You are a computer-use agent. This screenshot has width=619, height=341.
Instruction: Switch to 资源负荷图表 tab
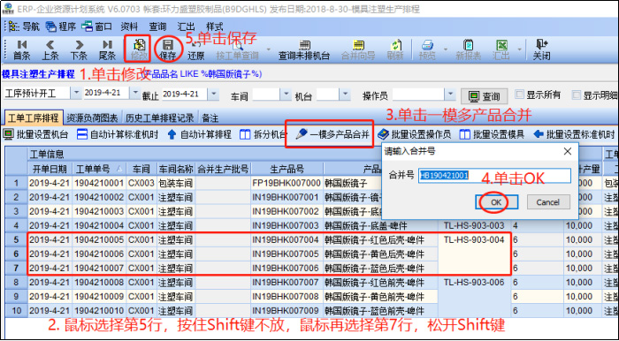(x=92, y=117)
